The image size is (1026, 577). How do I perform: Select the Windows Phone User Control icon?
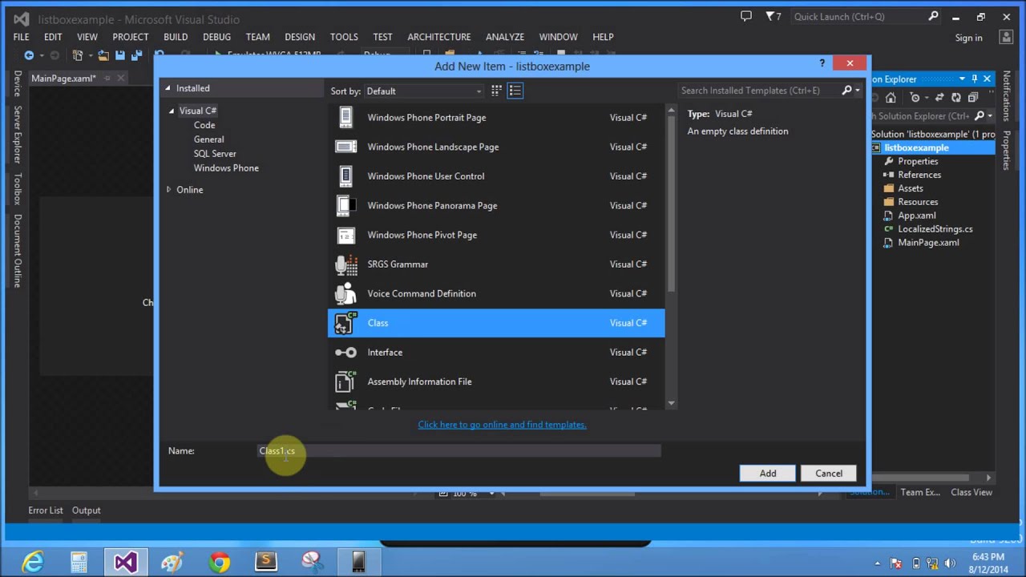(345, 176)
